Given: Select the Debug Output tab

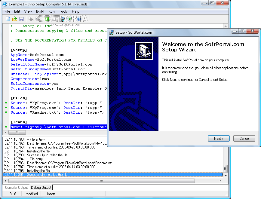Looking at the screenshot, I should [41, 188].
